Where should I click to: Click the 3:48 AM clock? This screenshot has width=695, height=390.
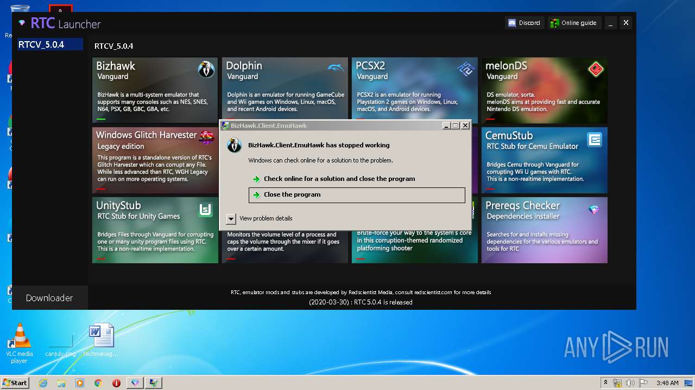(667, 383)
